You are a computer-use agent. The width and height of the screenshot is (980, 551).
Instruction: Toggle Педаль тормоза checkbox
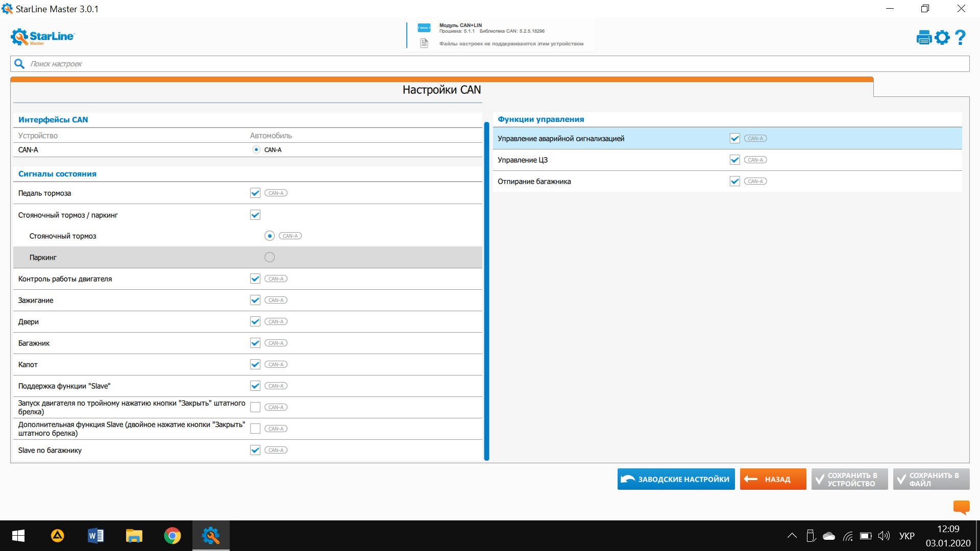pyautogui.click(x=255, y=193)
